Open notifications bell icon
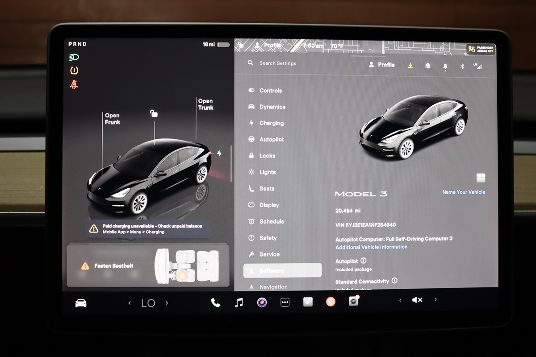Viewport: 536px width, 357px height. pyautogui.click(x=445, y=66)
